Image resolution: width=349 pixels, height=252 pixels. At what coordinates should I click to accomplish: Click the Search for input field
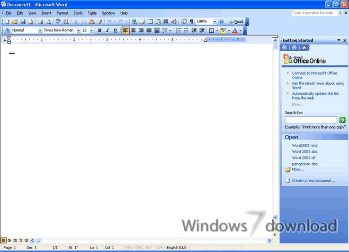click(x=311, y=120)
